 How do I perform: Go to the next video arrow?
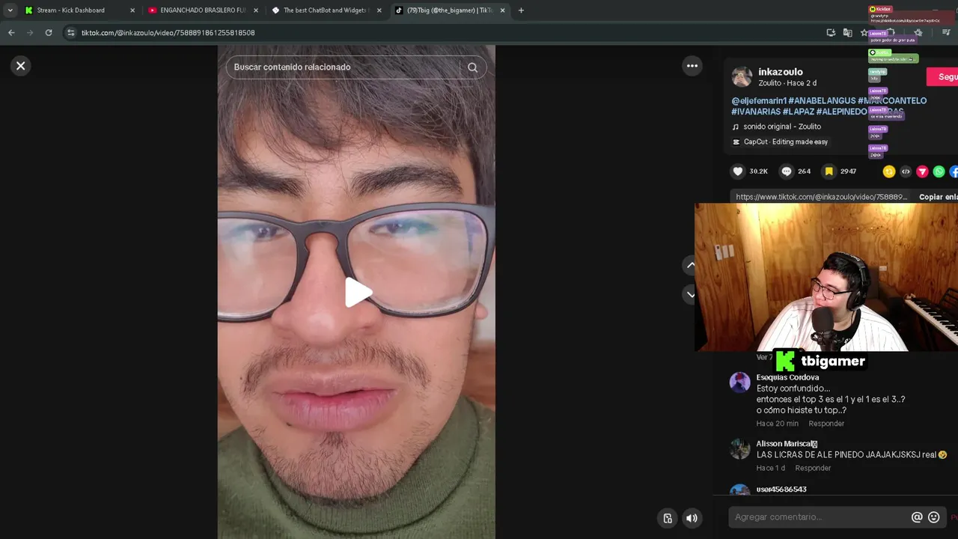coord(691,295)
